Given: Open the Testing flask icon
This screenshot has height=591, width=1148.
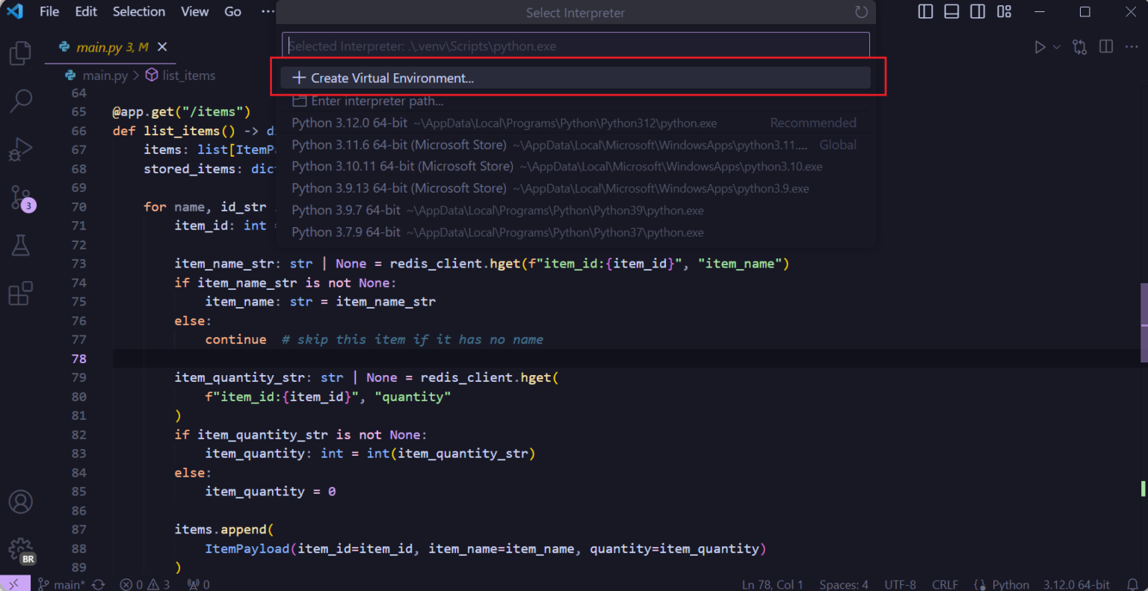Looking at the screenshot, I should click(x=20, y=245).
